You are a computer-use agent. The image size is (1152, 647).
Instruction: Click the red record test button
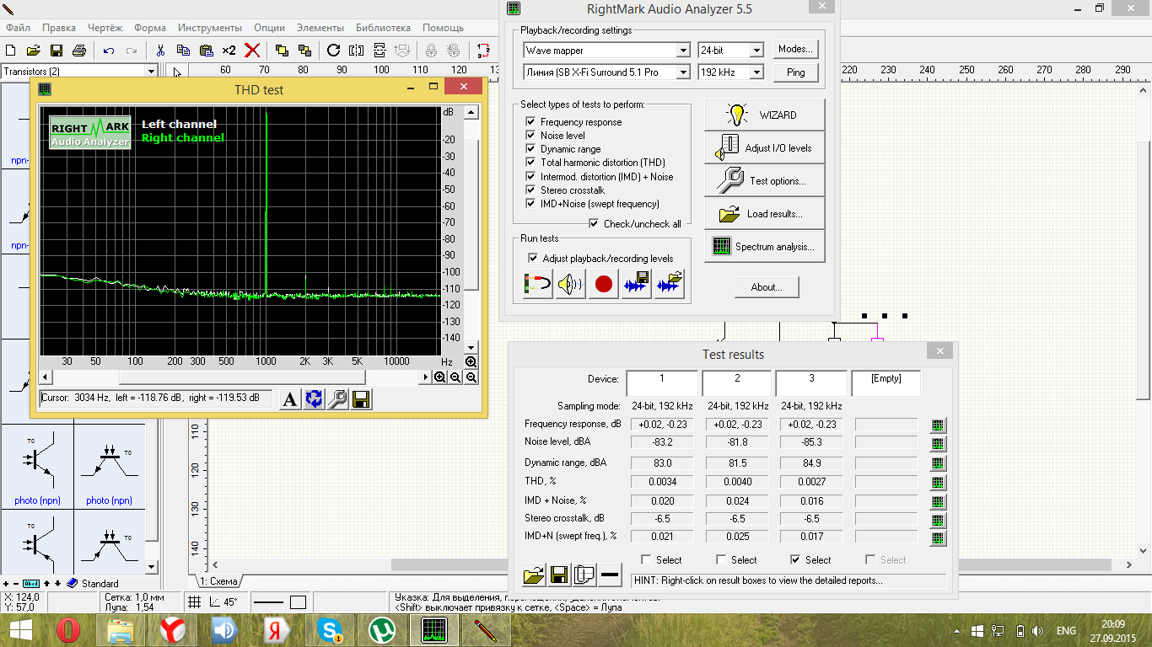(603, 285)
